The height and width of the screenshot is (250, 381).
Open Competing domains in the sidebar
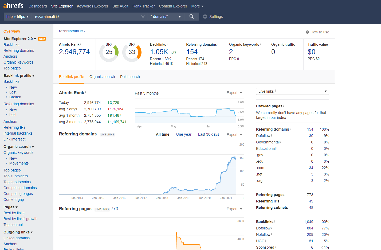click(20, 188)
